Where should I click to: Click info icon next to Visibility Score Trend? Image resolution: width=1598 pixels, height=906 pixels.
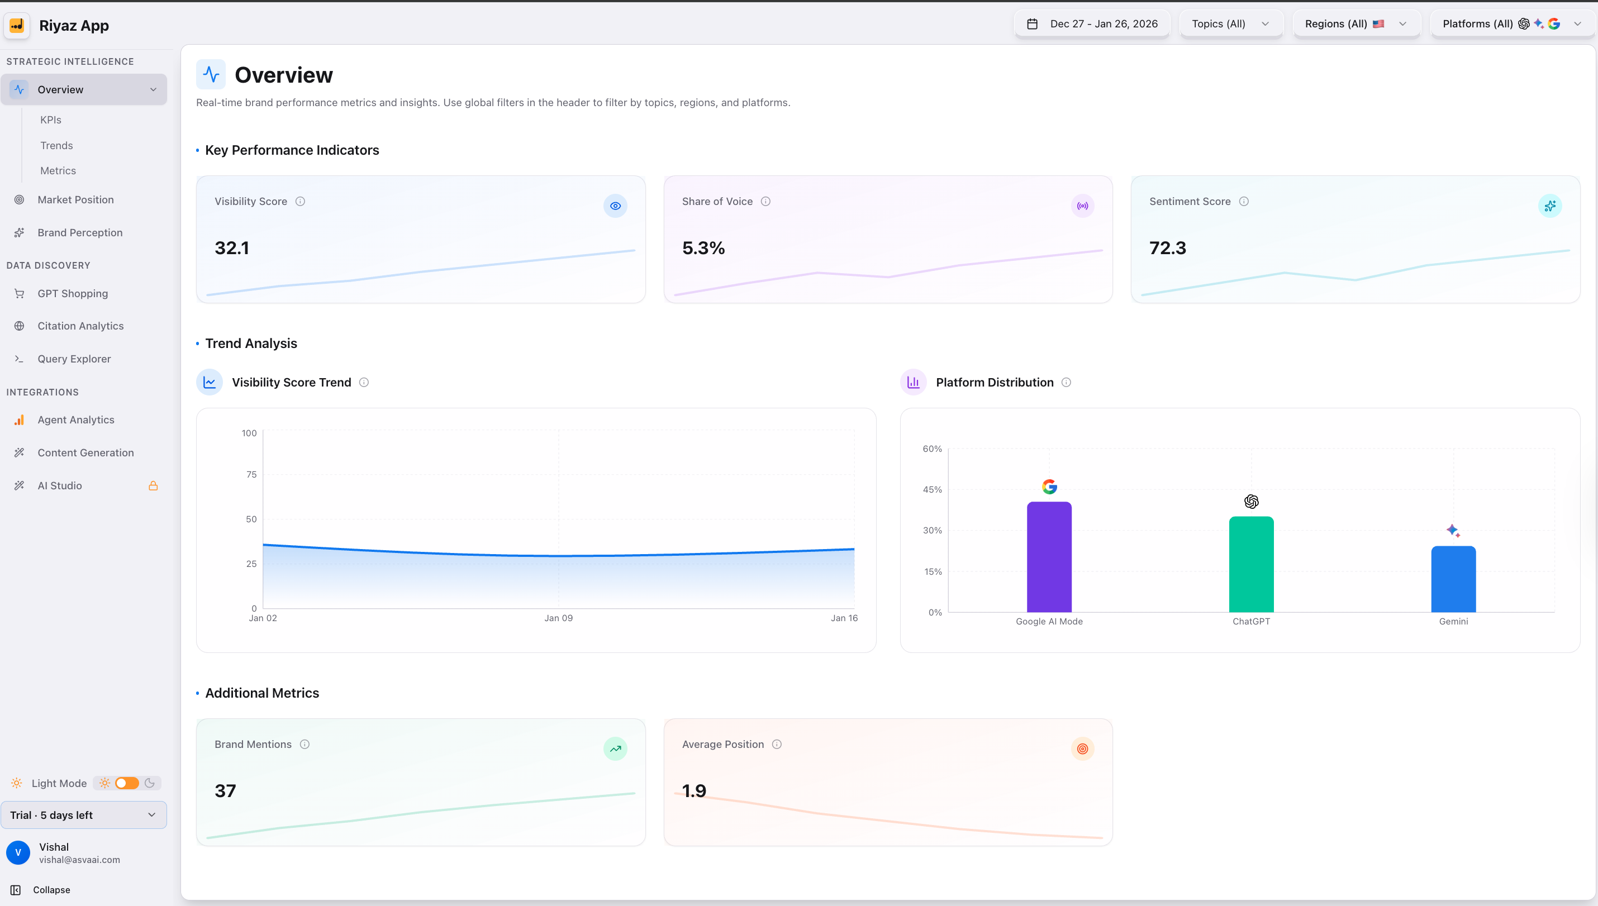(364, 382)
